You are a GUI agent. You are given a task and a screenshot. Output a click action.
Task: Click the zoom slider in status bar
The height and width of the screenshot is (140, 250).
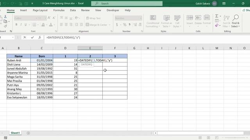(235, 138)
